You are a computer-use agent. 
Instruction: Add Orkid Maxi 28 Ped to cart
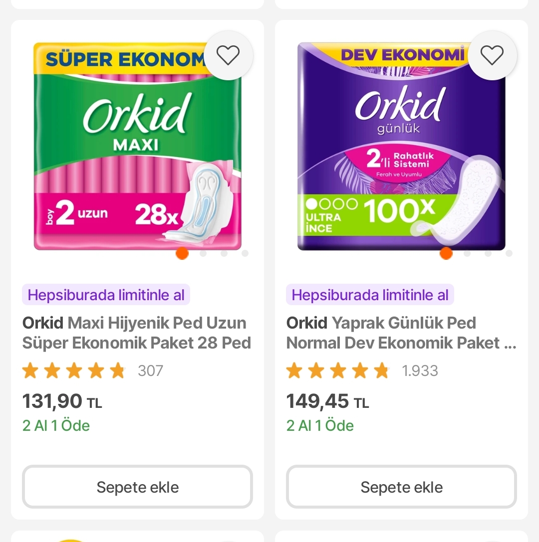[137, 487]
